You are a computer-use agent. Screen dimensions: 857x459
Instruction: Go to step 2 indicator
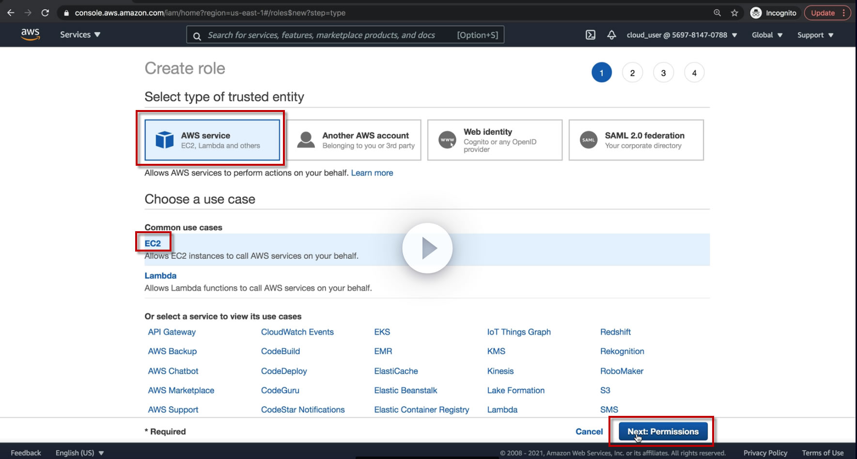[632, 73]
